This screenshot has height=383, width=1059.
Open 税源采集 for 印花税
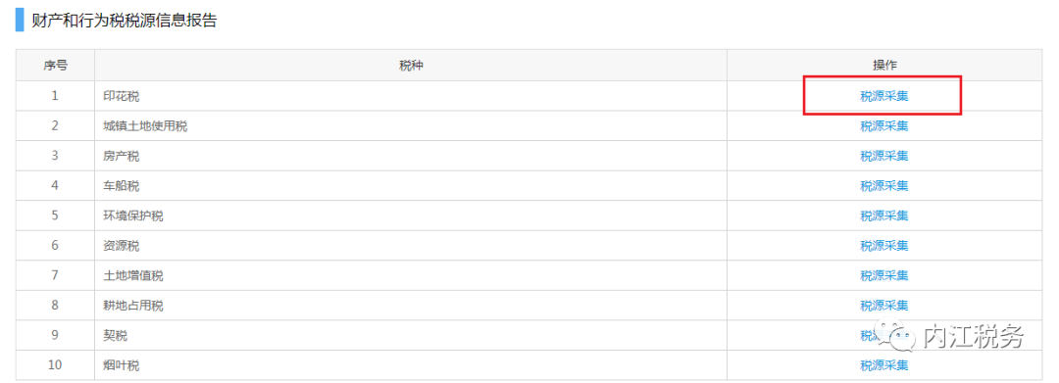(884, 96)
